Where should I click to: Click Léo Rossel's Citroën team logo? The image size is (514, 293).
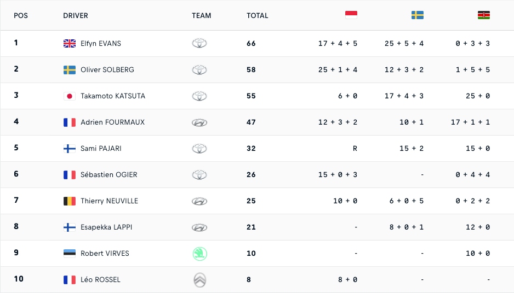(199, 280)
